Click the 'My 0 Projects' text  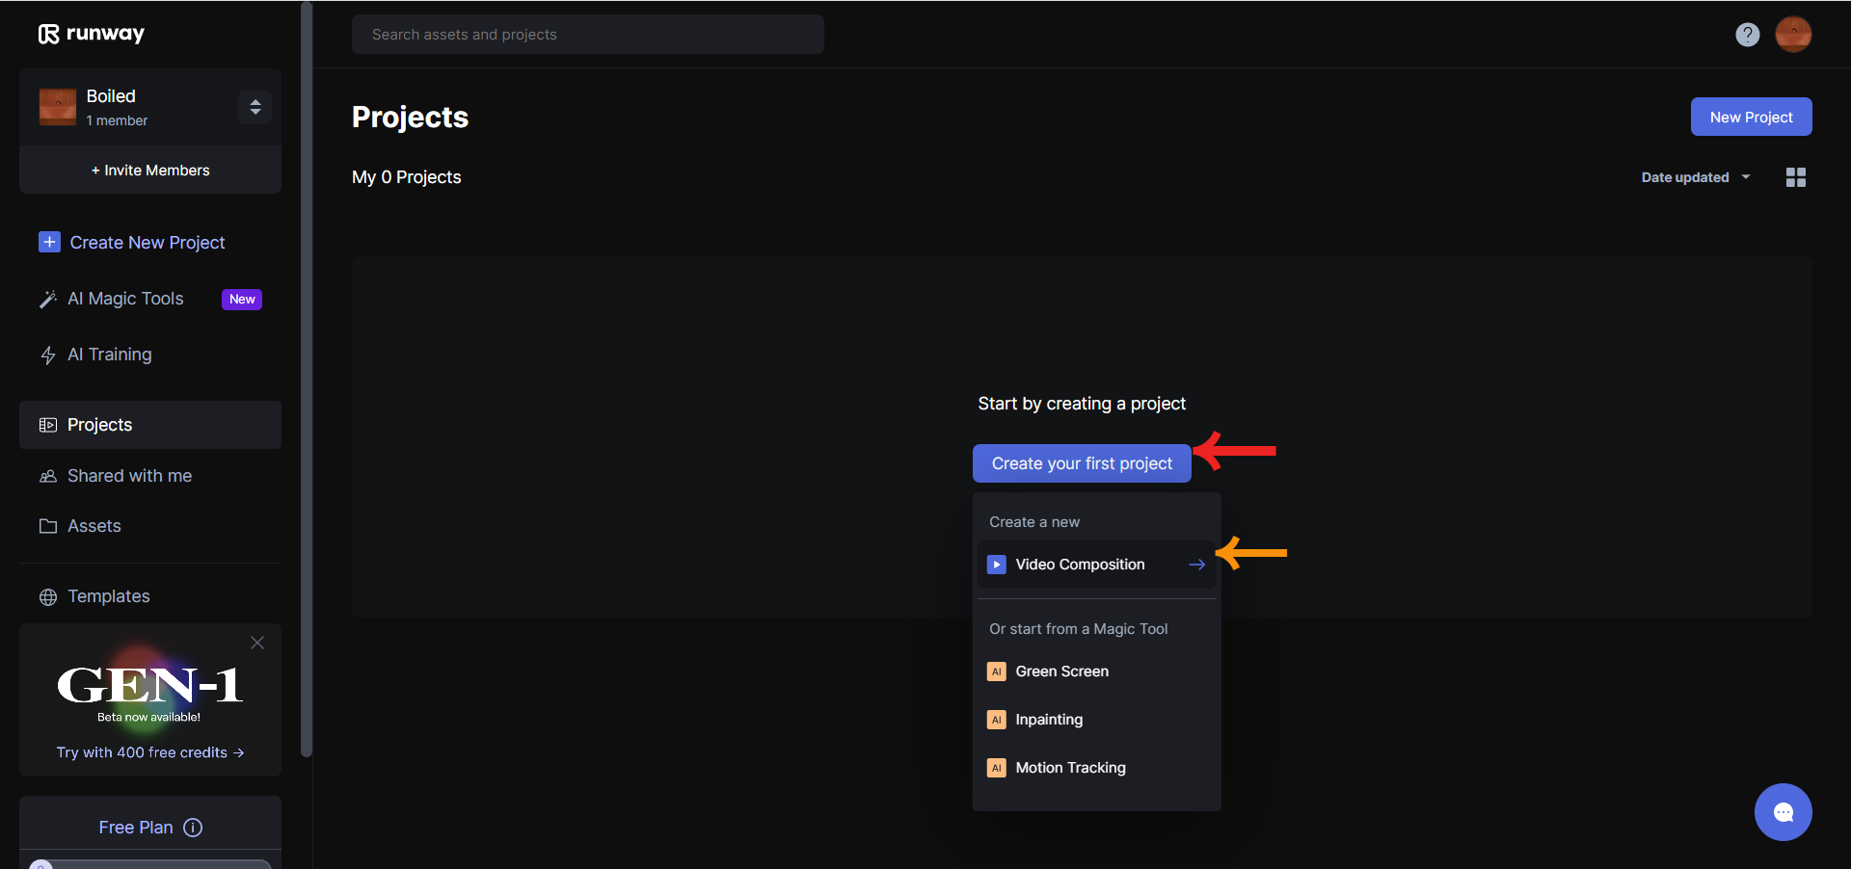(407, 177)
